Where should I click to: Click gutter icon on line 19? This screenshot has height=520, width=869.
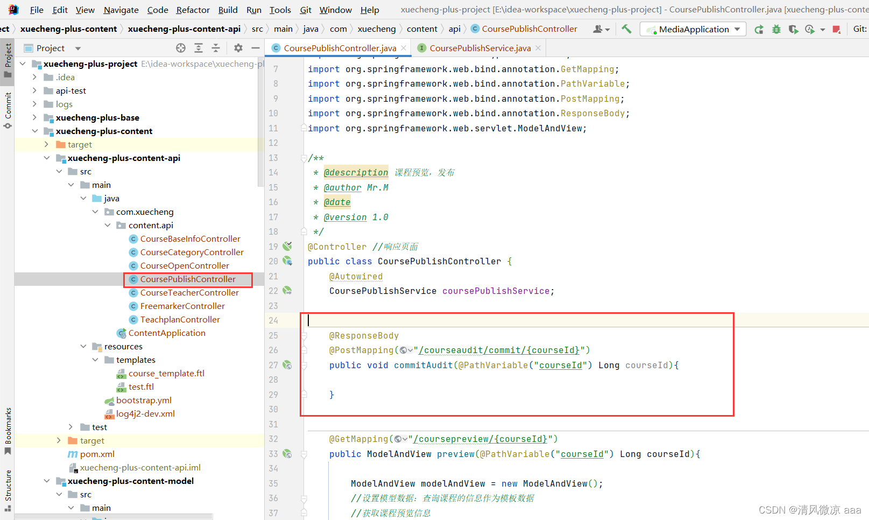[x=287, y=246]
